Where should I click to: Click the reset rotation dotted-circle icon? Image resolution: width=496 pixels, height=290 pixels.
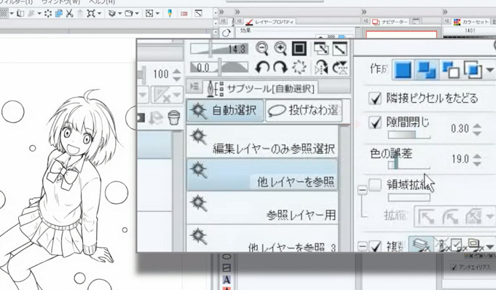click(299, 68)
